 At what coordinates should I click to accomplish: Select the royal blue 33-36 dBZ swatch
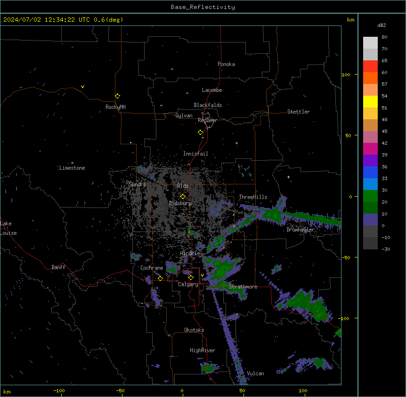click(370, 172)
